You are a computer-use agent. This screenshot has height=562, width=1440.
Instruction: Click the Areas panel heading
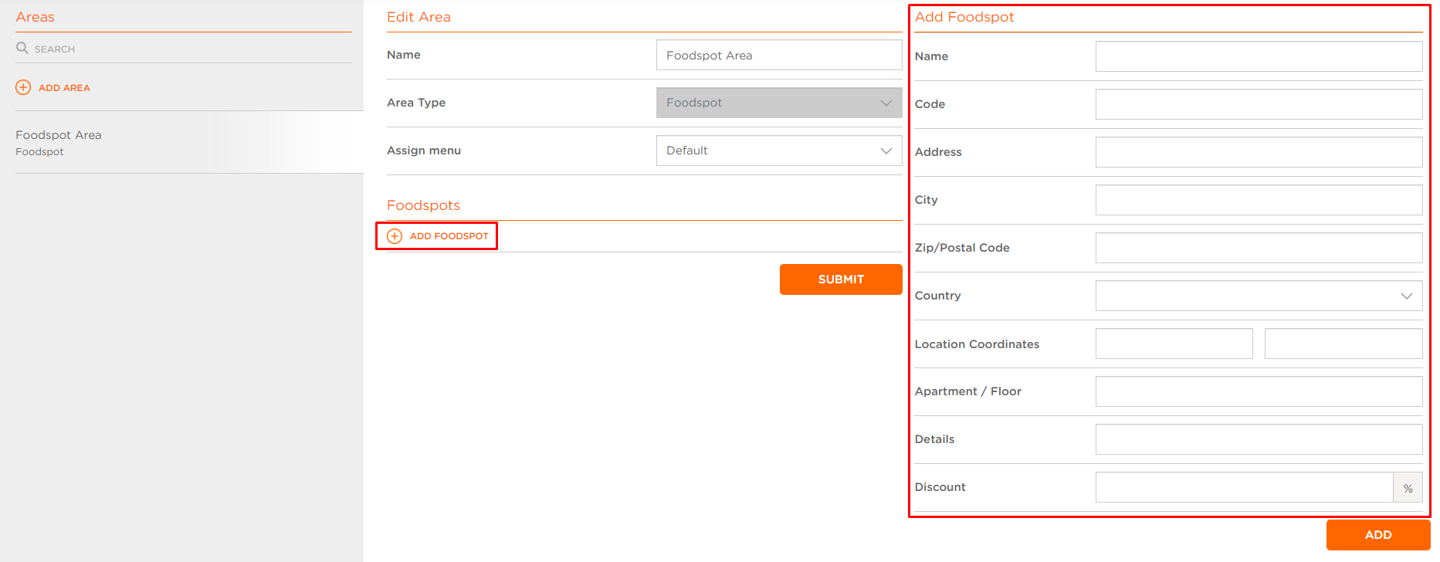click(35, 17)
